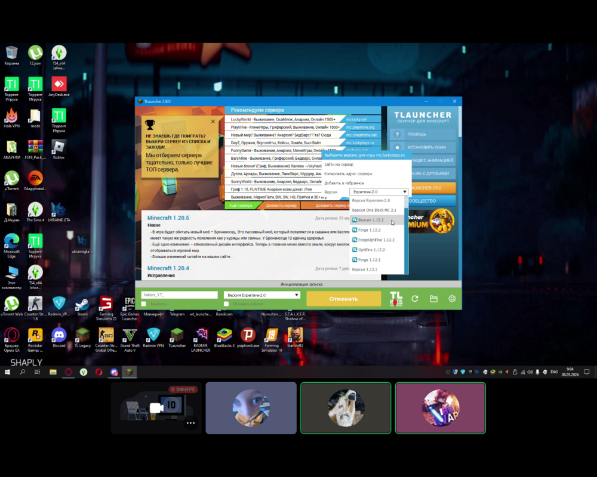
Task: Open TLauncher settings gear icon
Action: click(452, 299)
